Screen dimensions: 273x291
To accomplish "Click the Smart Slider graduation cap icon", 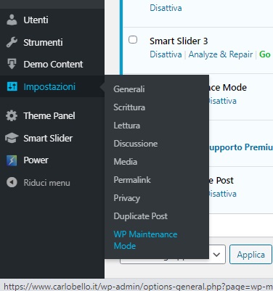I will pos(12,138).
